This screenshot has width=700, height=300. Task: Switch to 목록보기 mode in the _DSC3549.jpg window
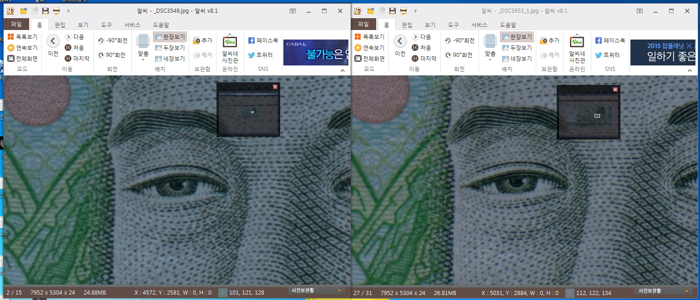click(x=22, y=37)
